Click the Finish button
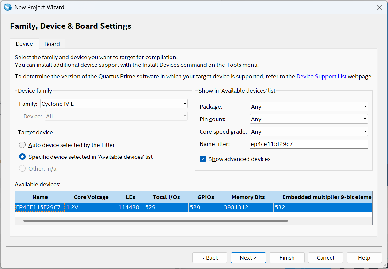The image size is (388, 269). (287, 258)
